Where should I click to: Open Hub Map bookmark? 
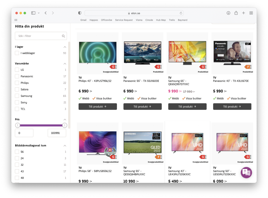click(161, 20)
